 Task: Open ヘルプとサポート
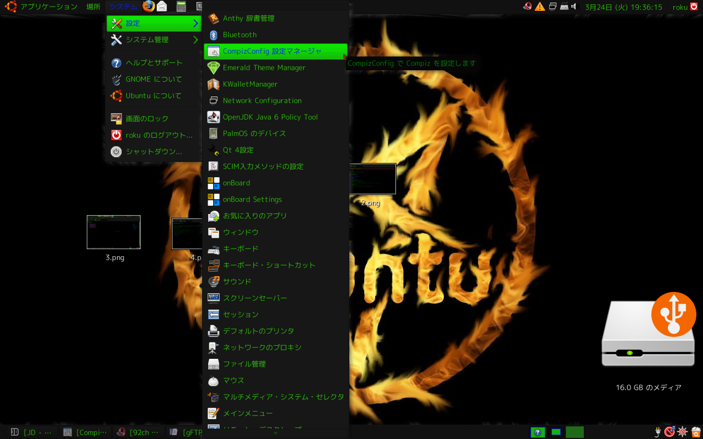pos(154,63)
